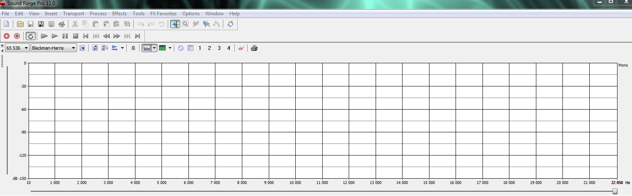Screen dimensions: 632x196
Task: Expand the monitoring options dropdown arrow
Action: [122, 48]
